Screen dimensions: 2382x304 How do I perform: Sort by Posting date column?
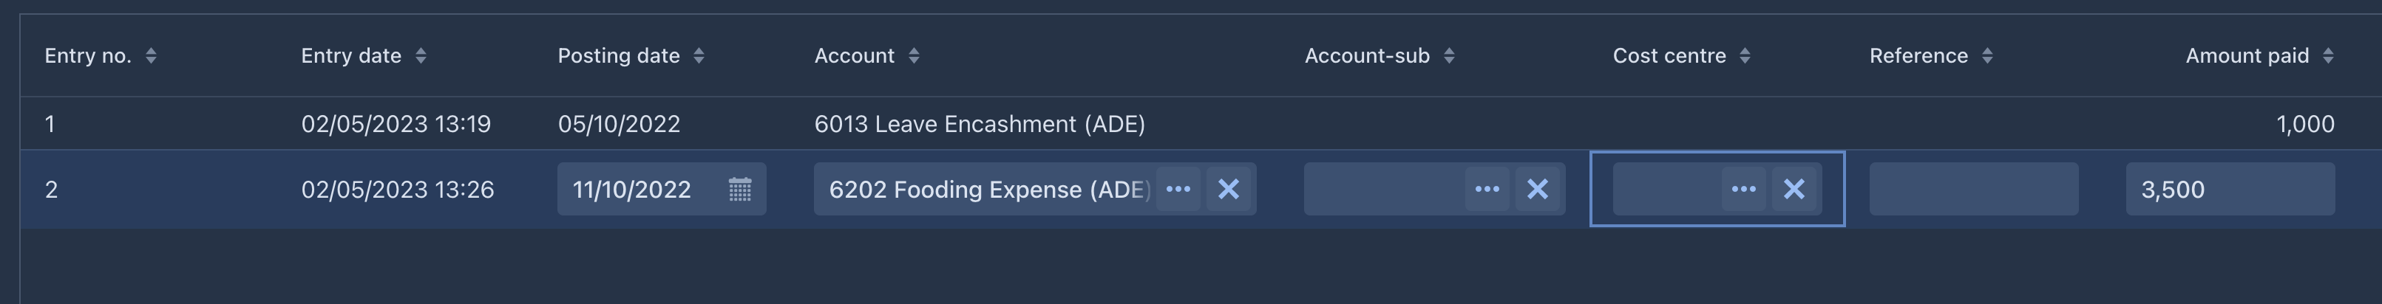coord(699,55)
